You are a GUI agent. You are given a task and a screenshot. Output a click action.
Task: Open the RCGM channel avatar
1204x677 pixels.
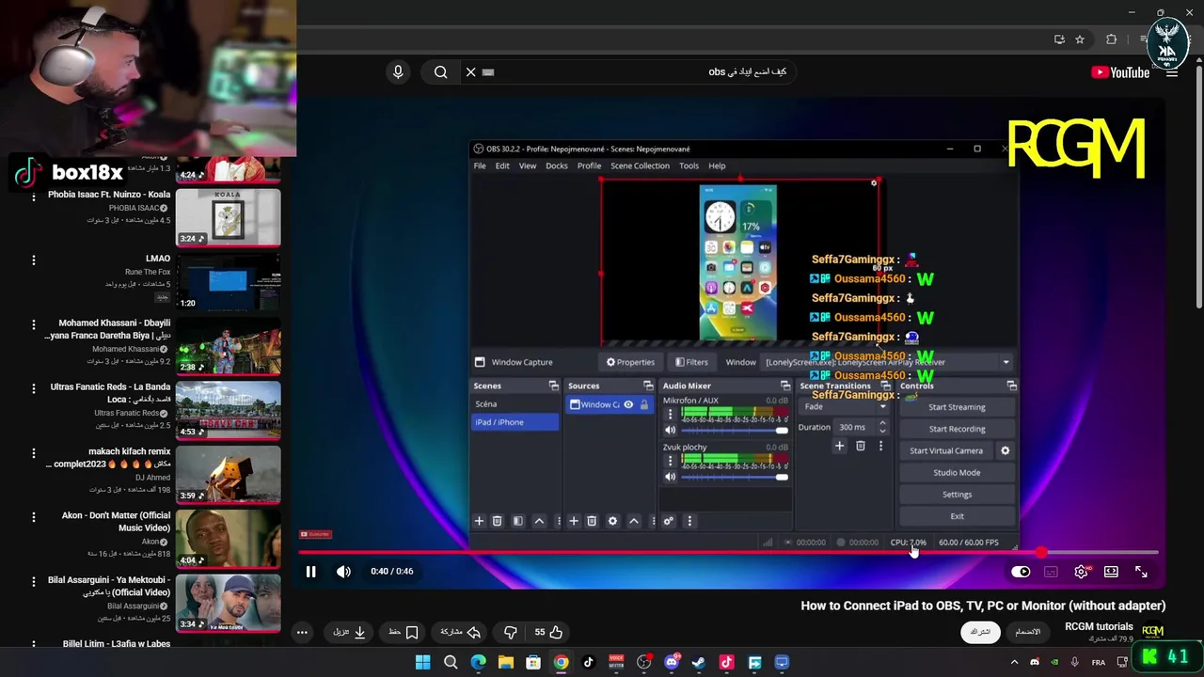click(x=1152, y=632)
